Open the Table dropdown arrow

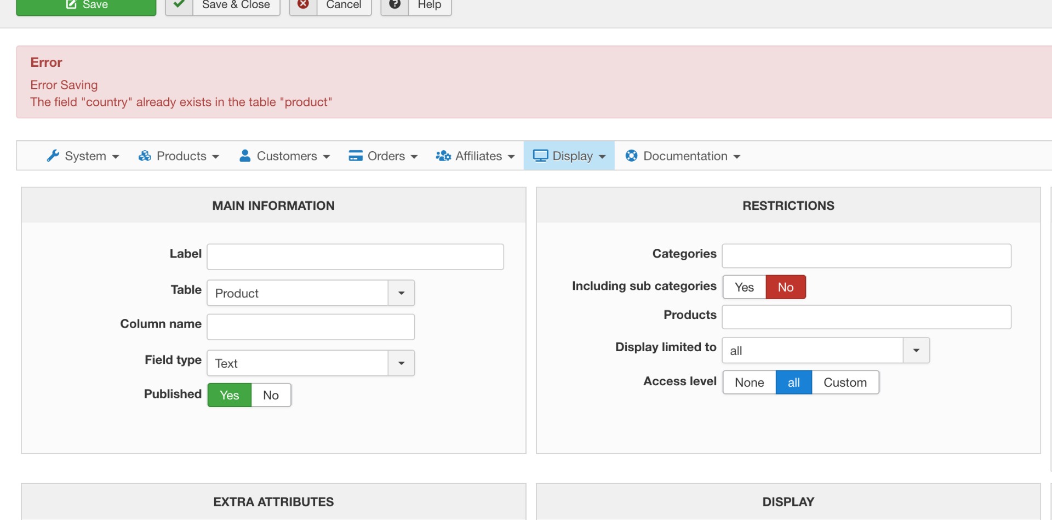point(402,293)
